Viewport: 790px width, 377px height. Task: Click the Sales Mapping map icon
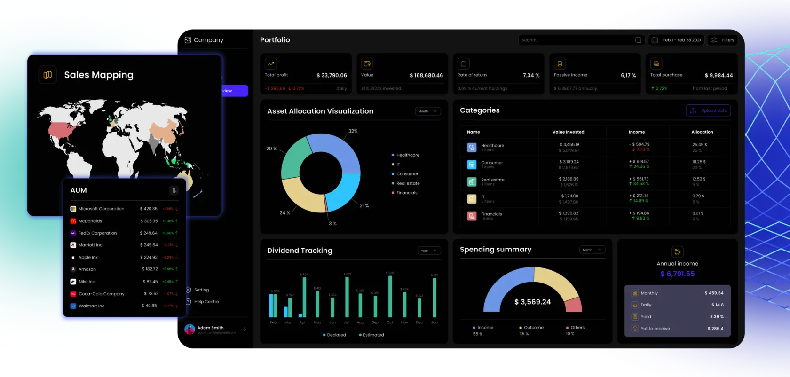[x=47, y=75]
